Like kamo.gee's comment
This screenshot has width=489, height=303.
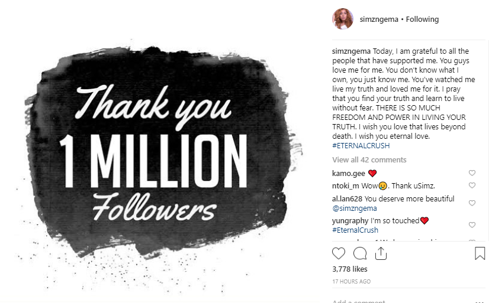(x=472, y=173)
